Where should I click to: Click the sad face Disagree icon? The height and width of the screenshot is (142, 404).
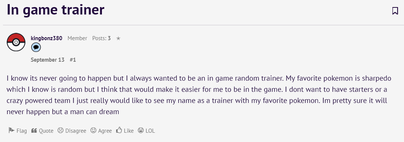(x=60, y=130)
